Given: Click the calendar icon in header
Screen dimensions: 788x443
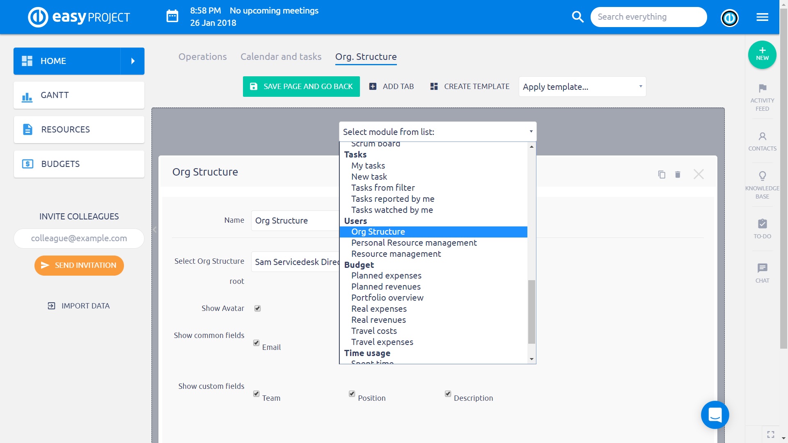Looking at the screenshot, I should click(x=172, y=17).
